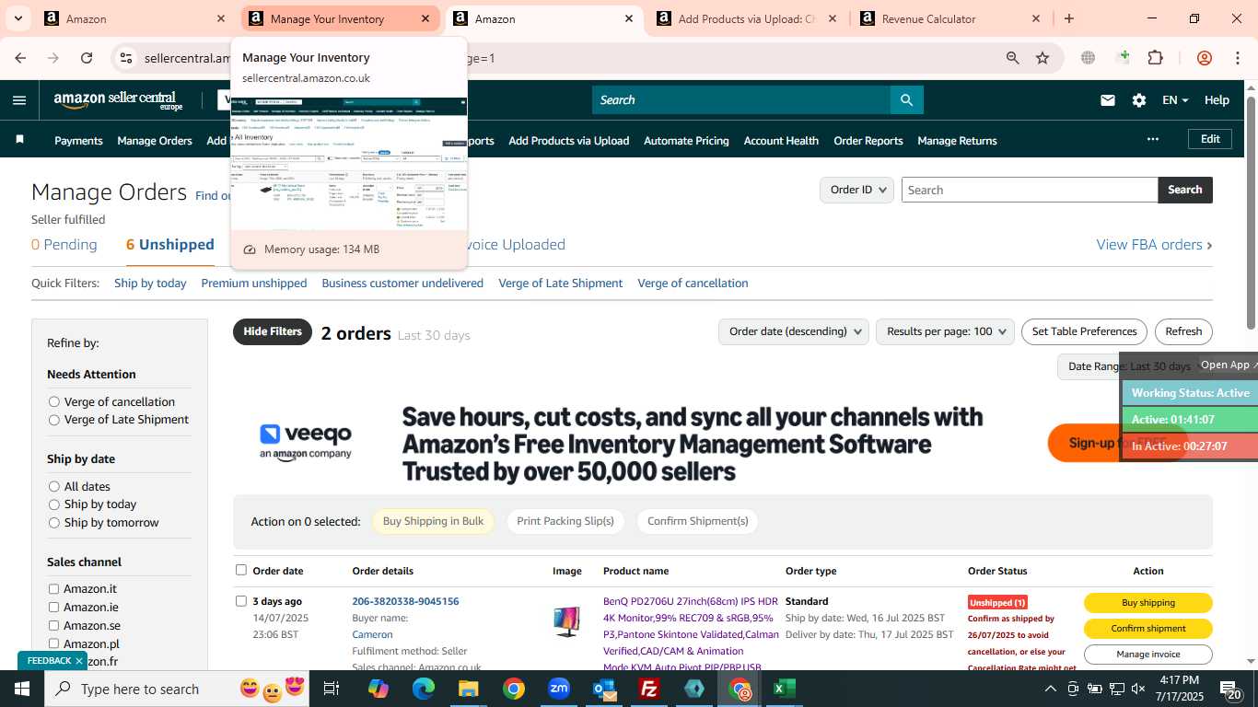Click the zoom magnifier icon in address bar
Image resolution: width=1258 pixels, height=707 pixels.
point(1013,58)
